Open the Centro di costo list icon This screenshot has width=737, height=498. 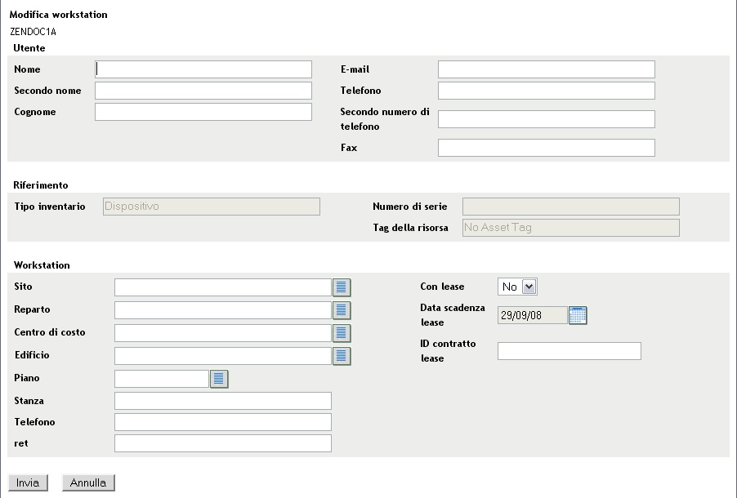pos(342,333)
